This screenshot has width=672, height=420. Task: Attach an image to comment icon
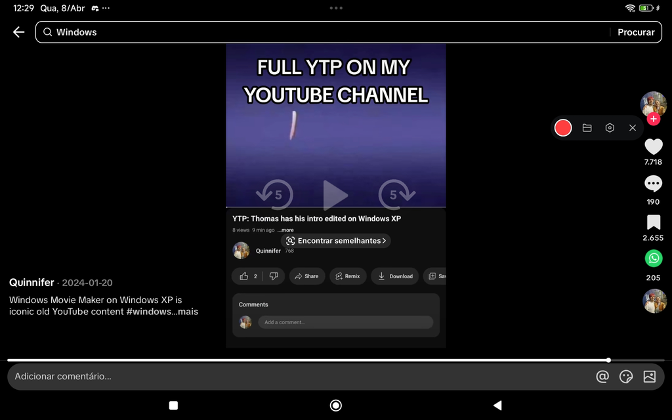pyautogui.click(x=649, y=376)
